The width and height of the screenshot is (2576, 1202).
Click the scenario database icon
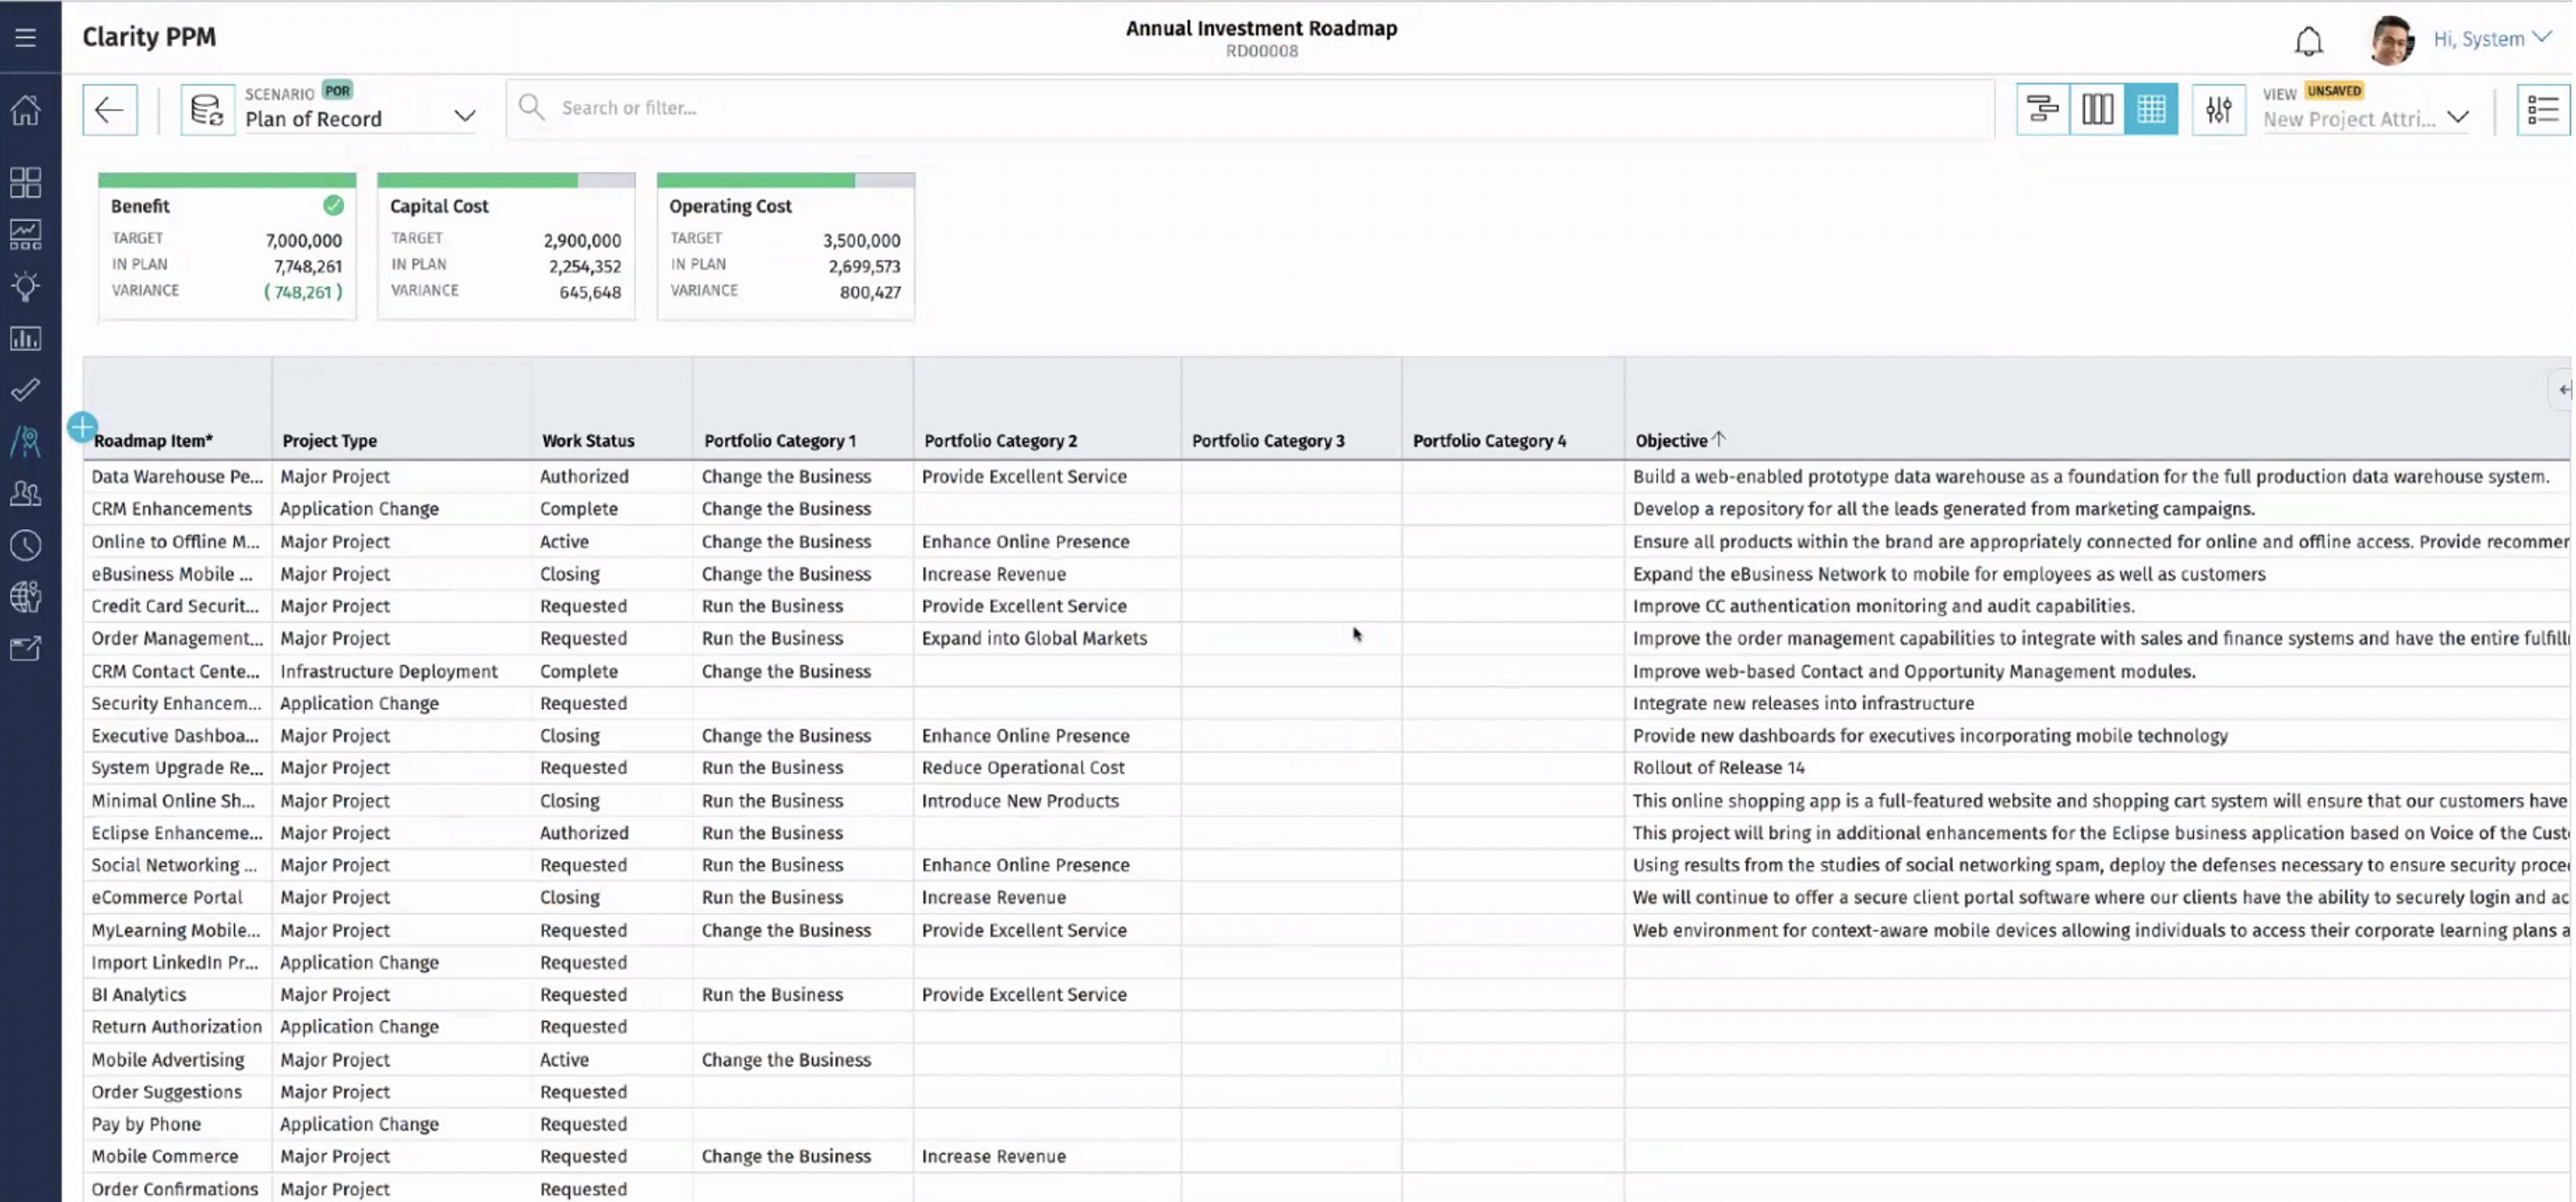point(207,109)
